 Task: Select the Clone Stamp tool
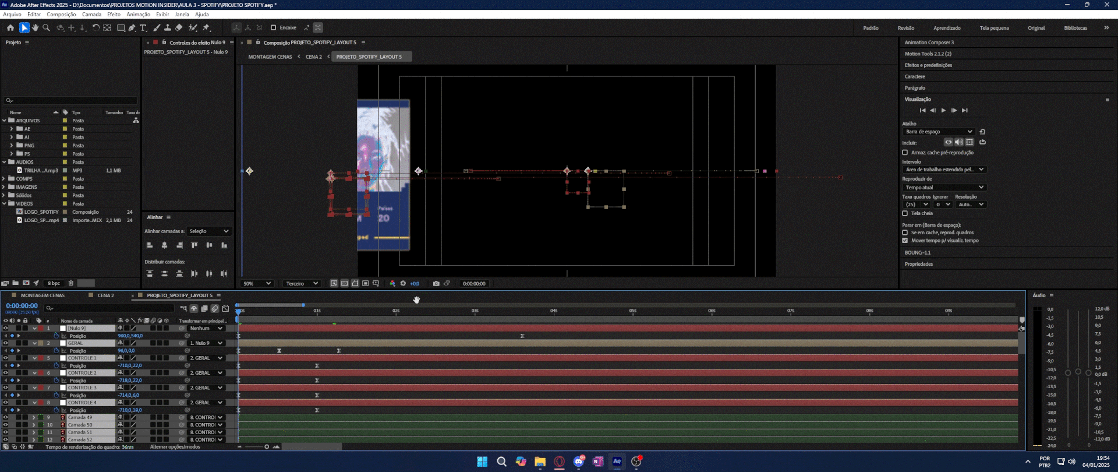tap(168, 27)
